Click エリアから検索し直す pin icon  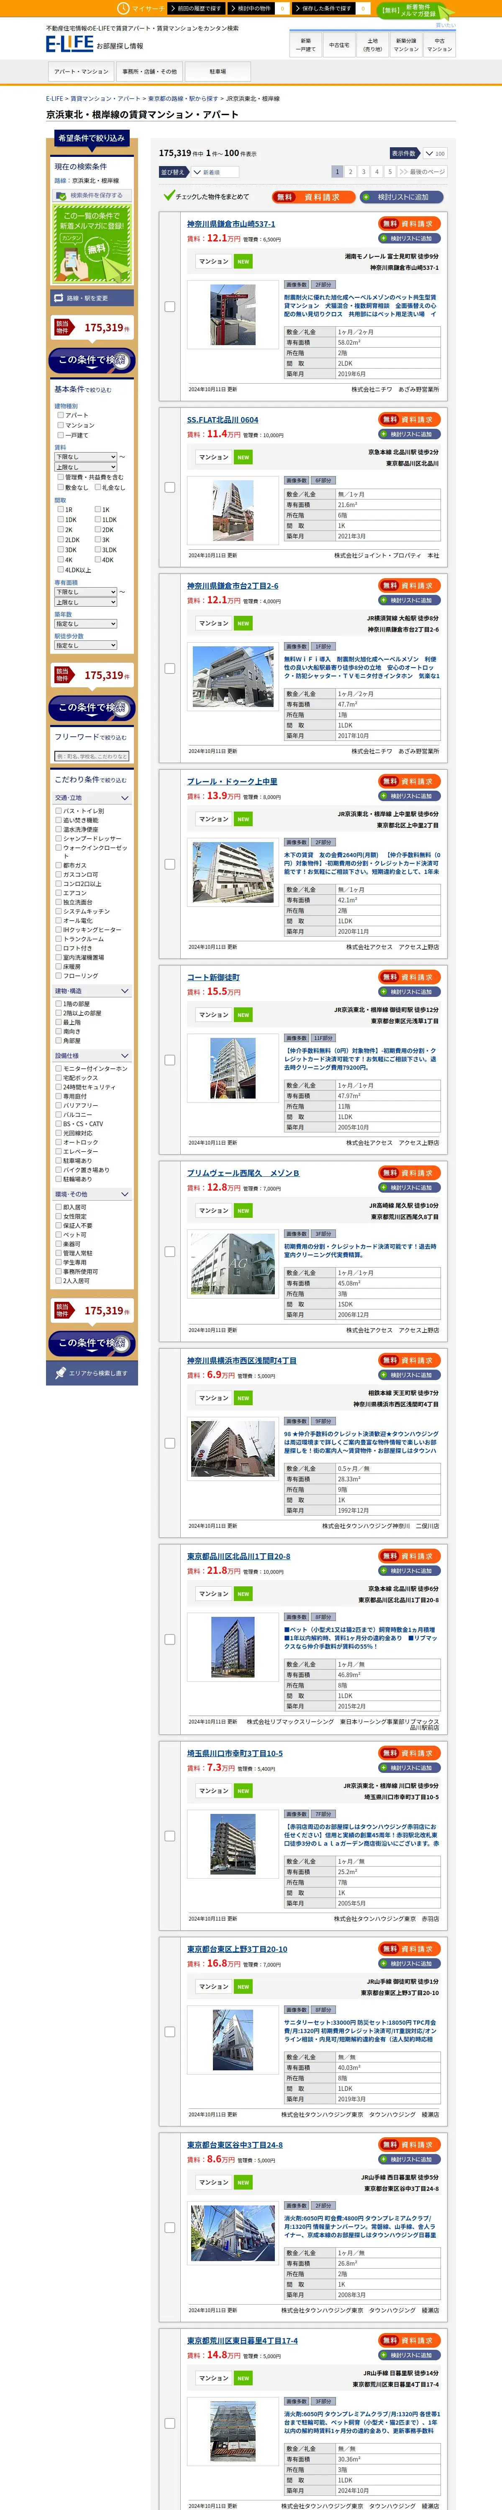click(60, 1373)
